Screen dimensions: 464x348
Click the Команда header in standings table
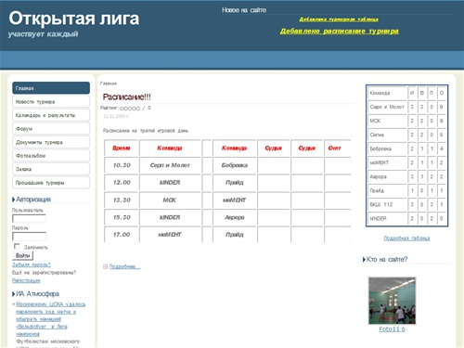pyautogui.click(x=387, y=93)
